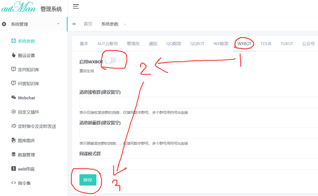Image resolution: width=318 pixels, height=196 pixels.
Task: Click the 消息接收群 input field
Action: pyautogui.click(x=188, y=102)
